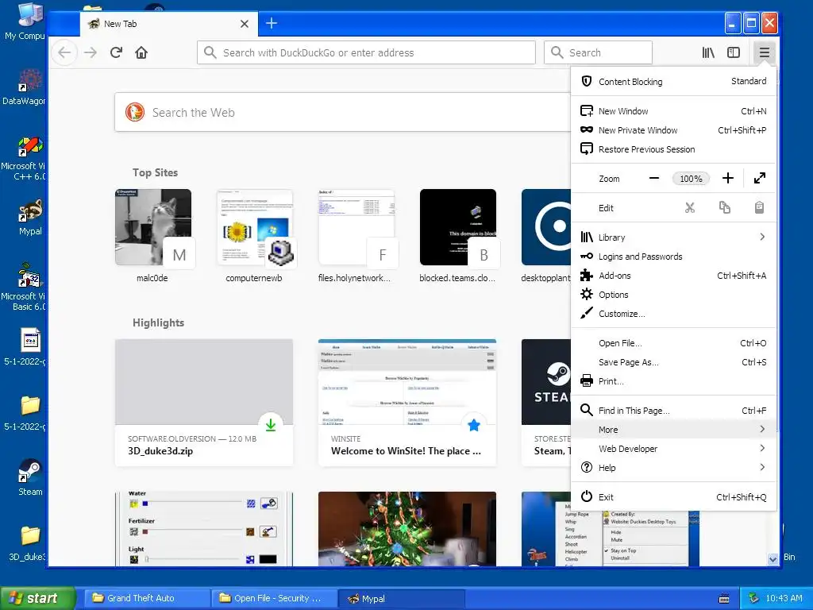This screenshot has height=610, width=813.
Task: Expand the Library submenu
Action: click(673, 237)
